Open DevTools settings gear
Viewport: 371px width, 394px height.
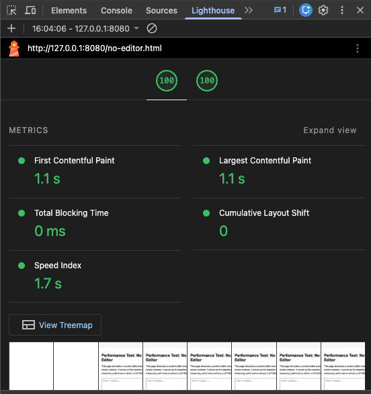(323, 10)
